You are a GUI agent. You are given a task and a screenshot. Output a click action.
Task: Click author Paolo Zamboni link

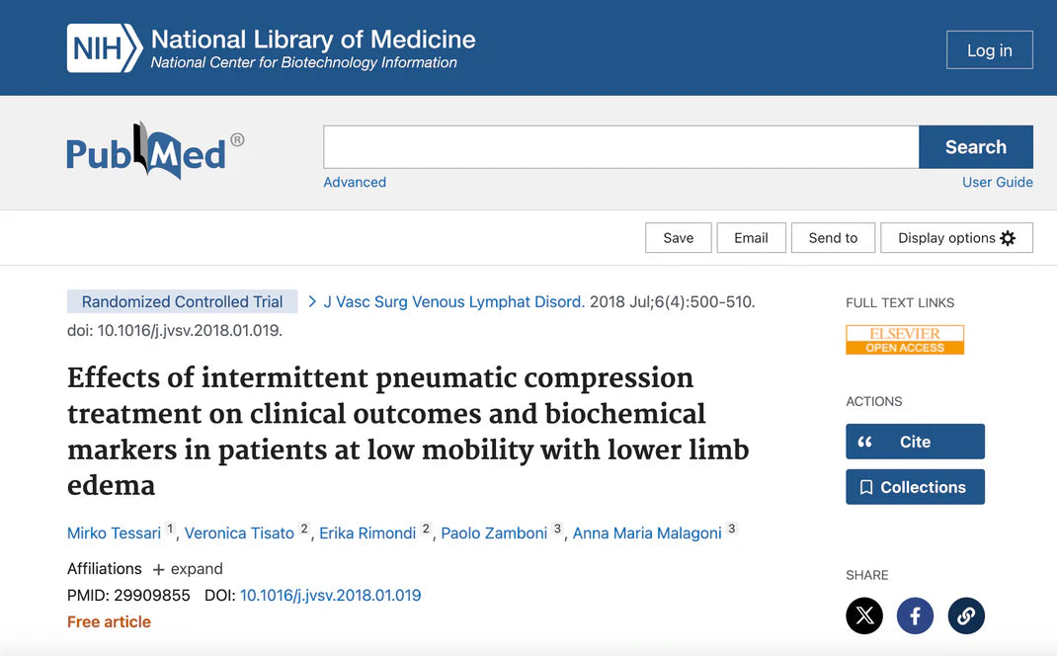pos(494,533)
